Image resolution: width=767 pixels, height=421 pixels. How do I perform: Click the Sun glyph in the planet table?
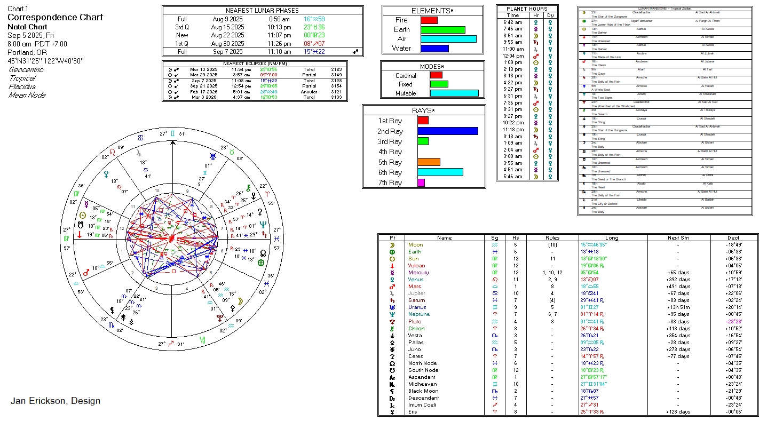392,259
